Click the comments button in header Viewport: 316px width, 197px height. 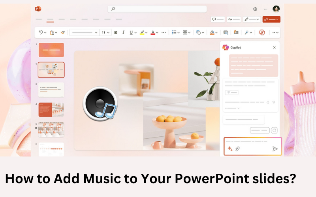click(218, 19)
